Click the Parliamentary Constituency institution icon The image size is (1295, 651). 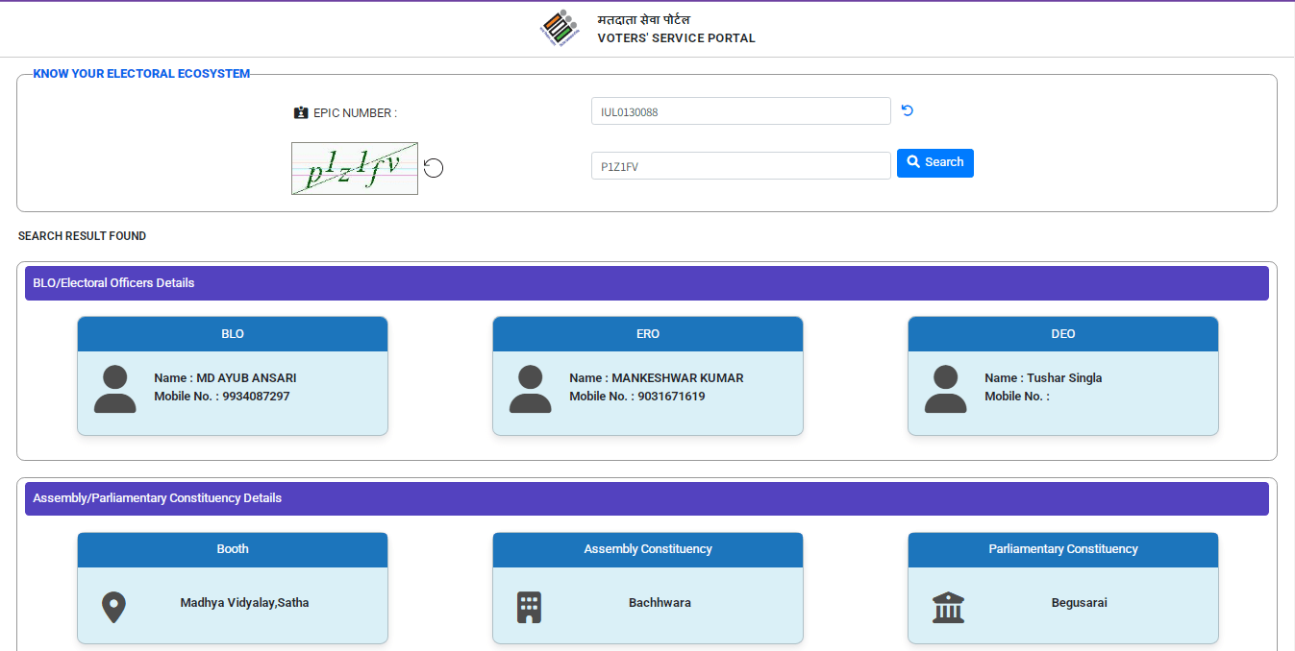point(948,607)
